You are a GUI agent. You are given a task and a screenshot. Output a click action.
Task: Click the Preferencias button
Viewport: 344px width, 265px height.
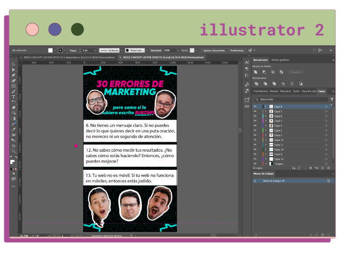(x=237, y=51)
